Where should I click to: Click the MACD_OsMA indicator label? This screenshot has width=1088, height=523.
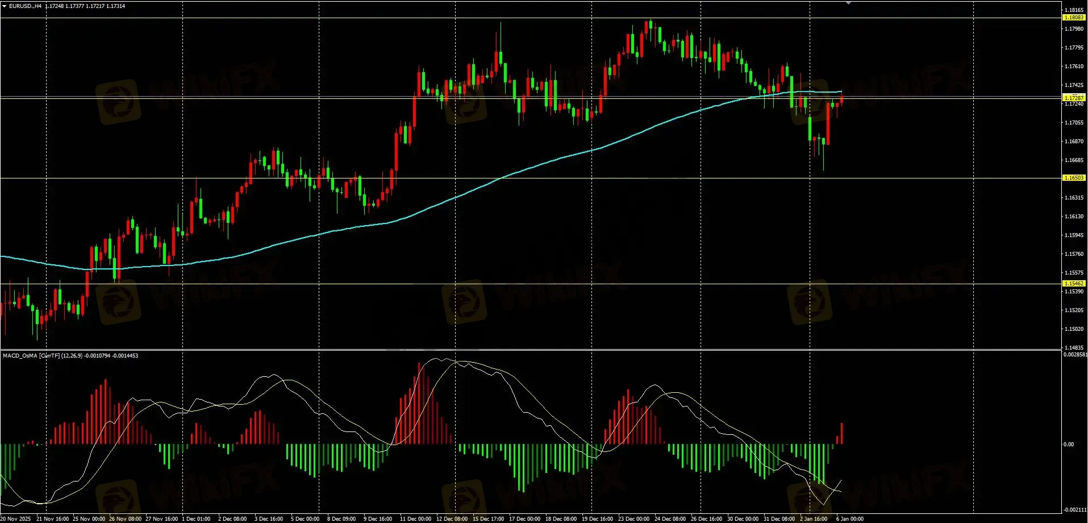[x=70, y=356]
